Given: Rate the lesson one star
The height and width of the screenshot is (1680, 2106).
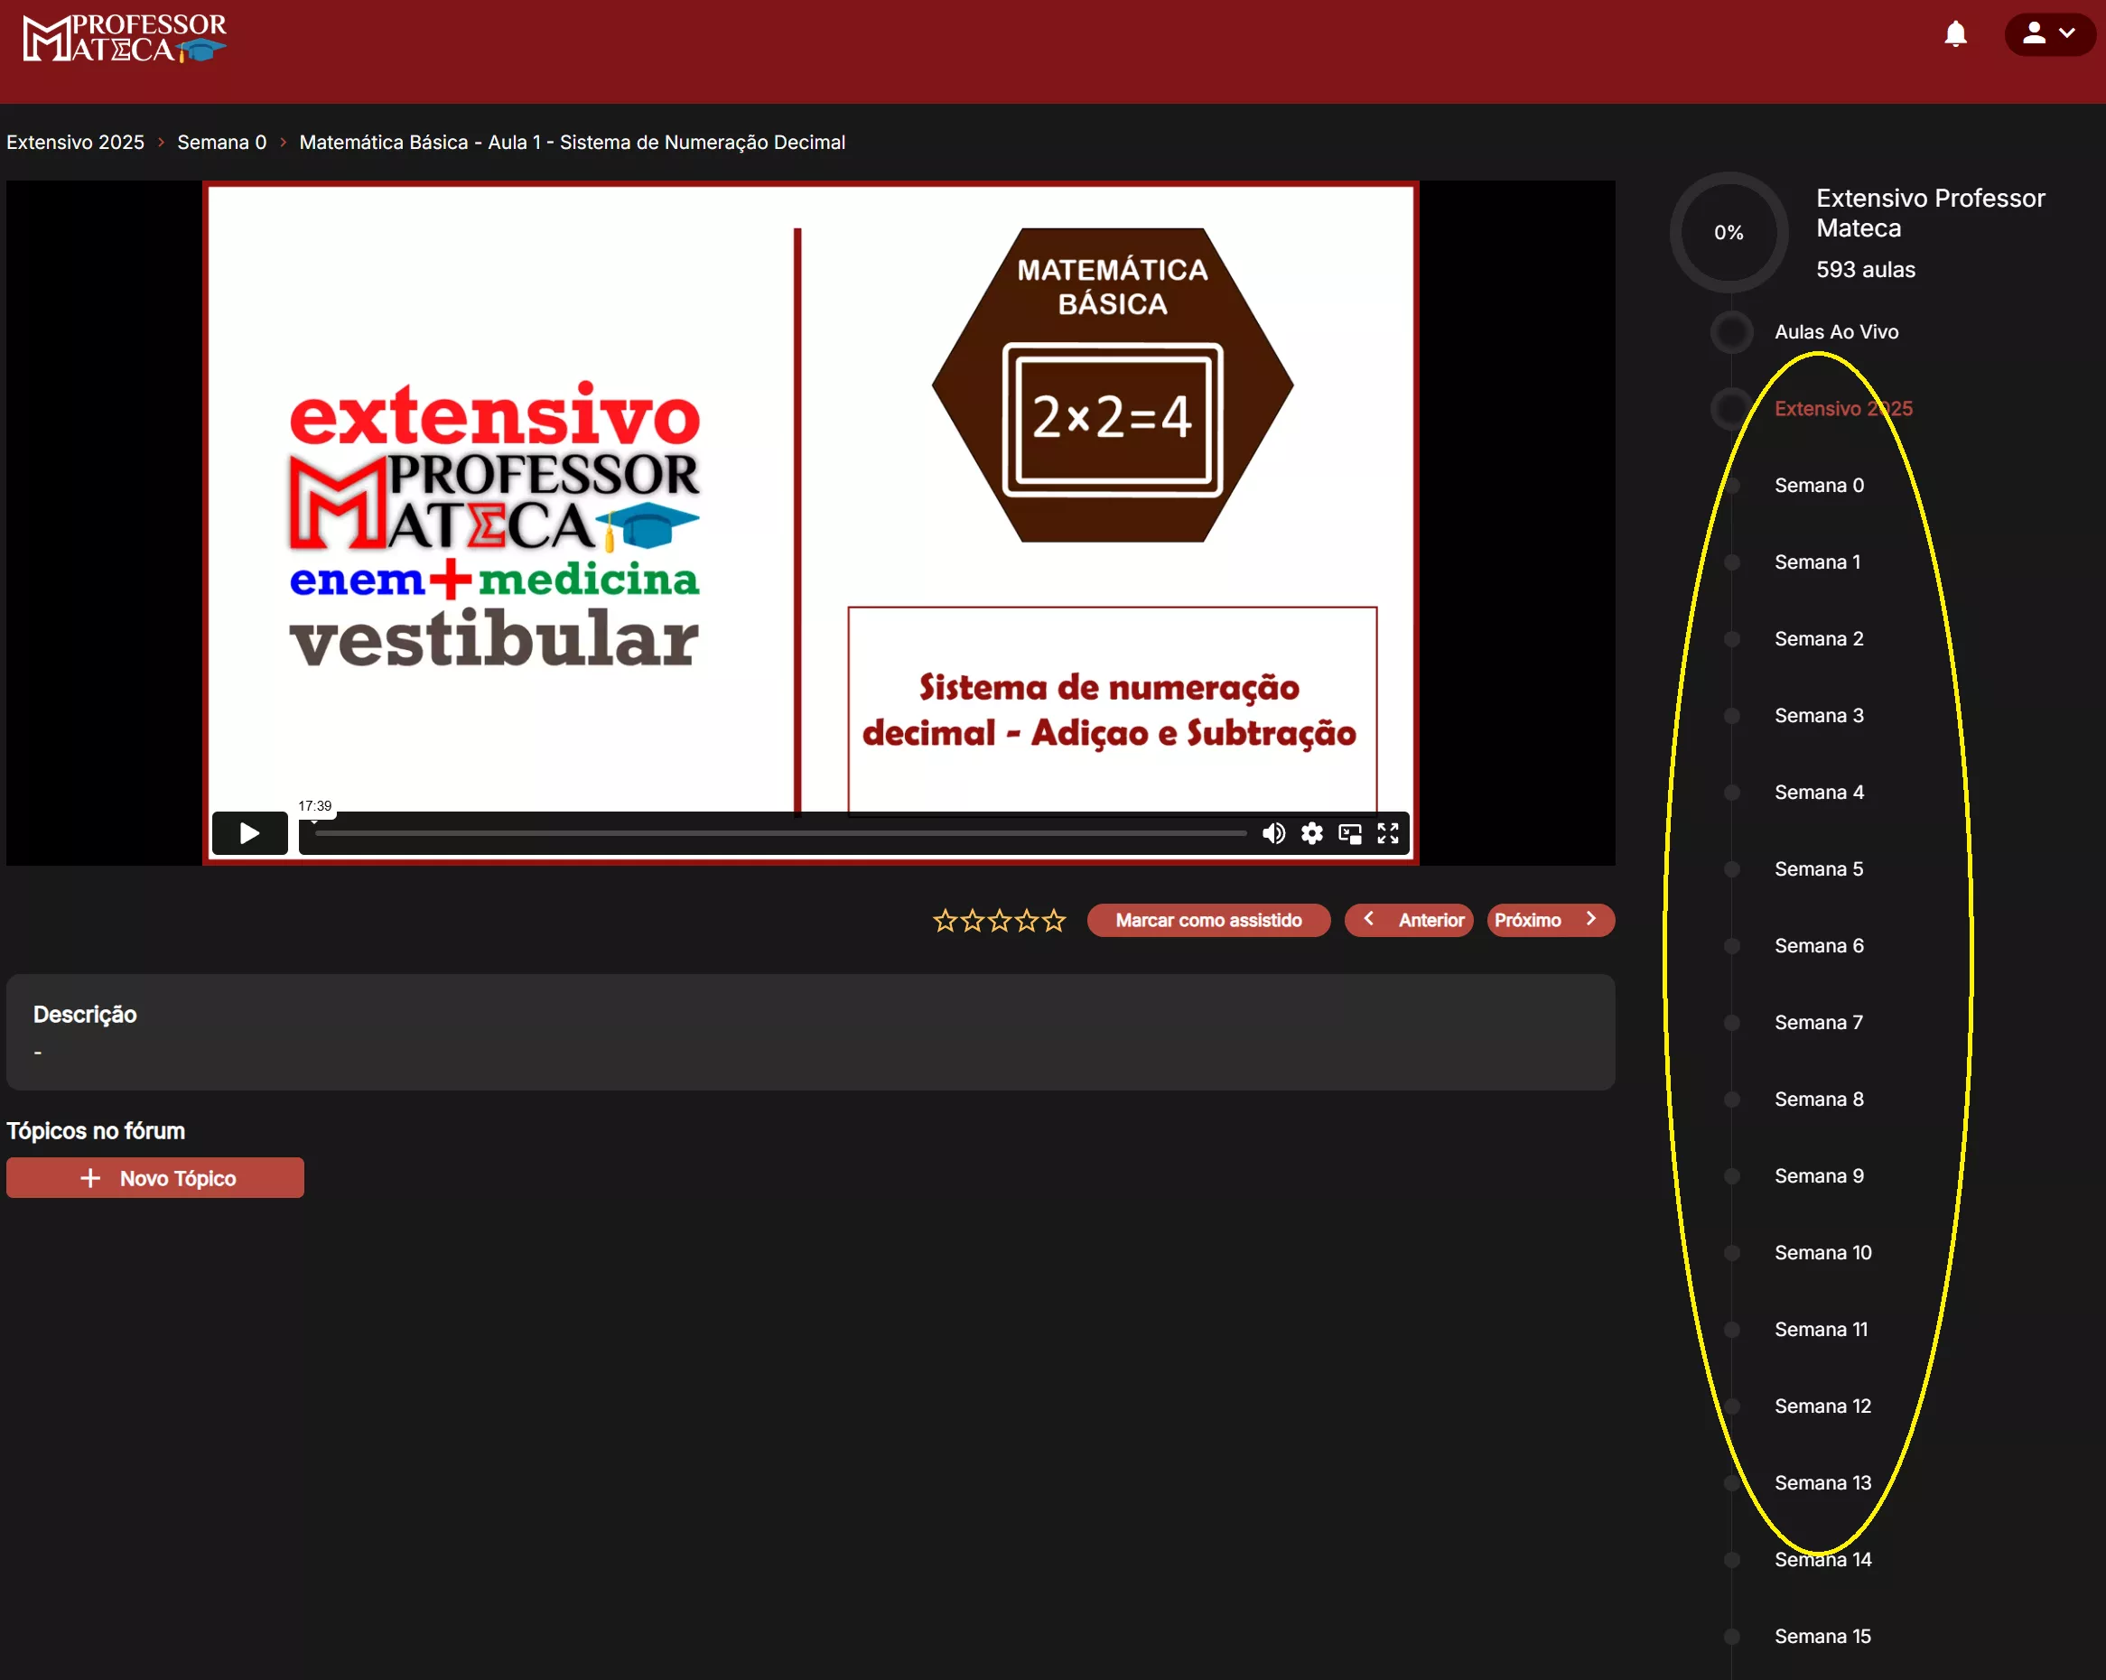Looking at the screenshot, I should (945, 921).
